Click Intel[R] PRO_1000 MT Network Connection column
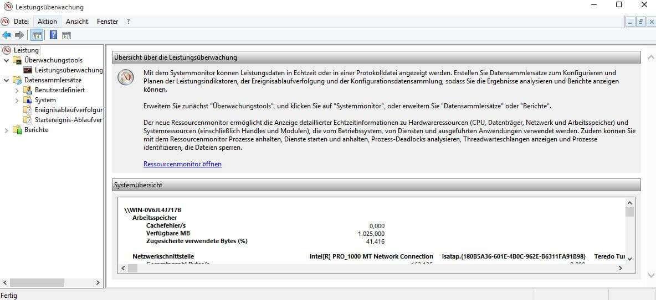656x300 pixels. (x=371, y=256)
